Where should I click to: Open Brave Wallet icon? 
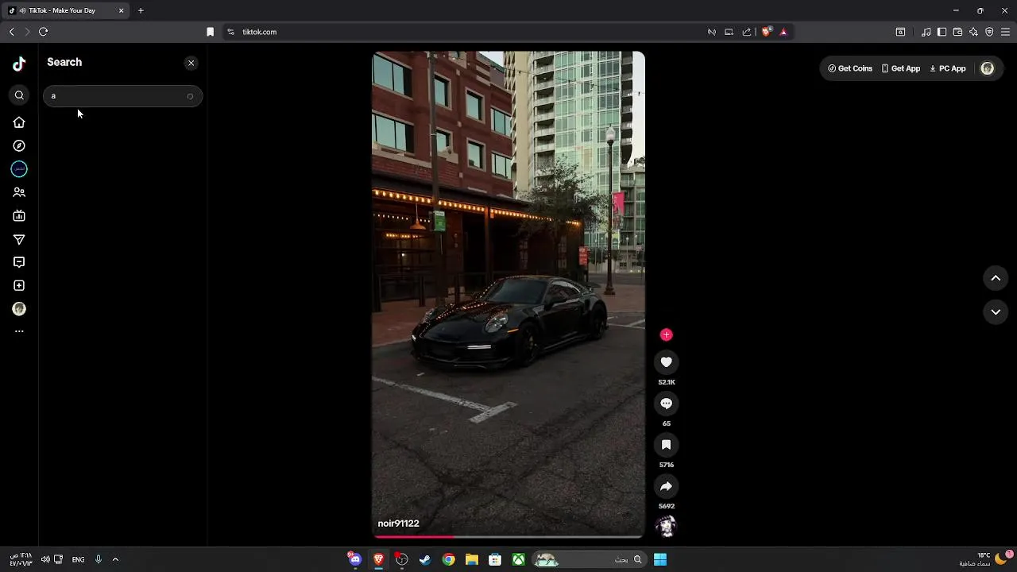(957, 32)
